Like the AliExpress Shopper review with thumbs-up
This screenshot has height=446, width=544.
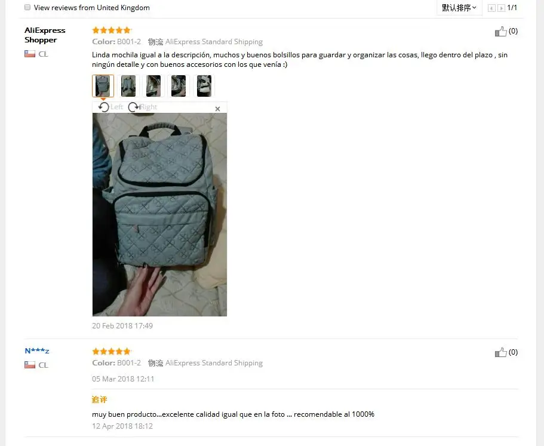pos(500,32)
